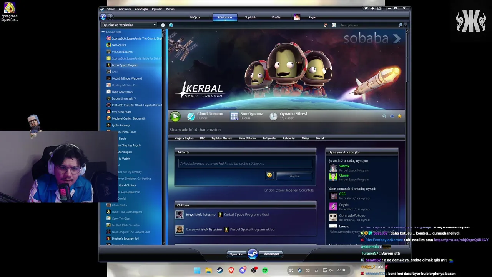The width and height of the screenshot is (492, 277).
Task: Click the home icon beside search field
Action: point(326,25)
